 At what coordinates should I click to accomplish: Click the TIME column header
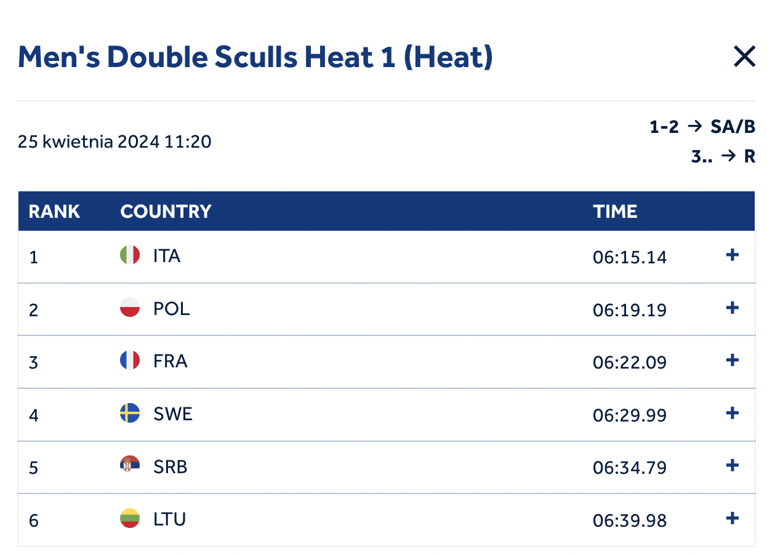point(615,212)
